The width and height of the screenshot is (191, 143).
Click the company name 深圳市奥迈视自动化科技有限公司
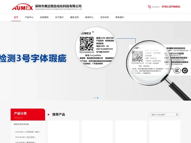[58, 6]
